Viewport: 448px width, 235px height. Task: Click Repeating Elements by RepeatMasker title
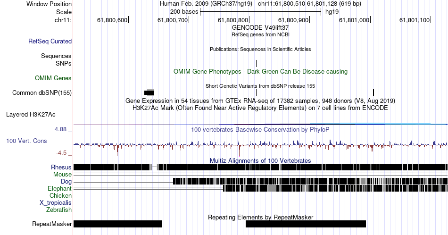(260, 217)
